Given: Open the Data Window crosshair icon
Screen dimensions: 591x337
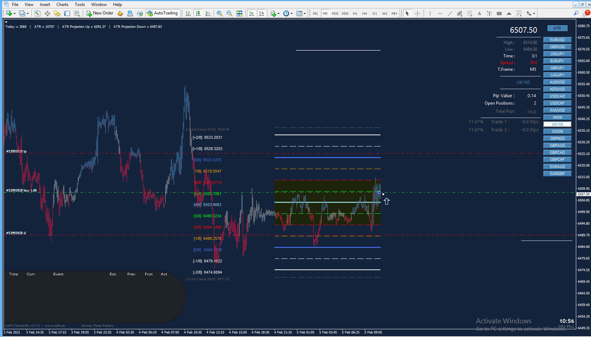Looking at the screenshot, I should tap(47, 13).
